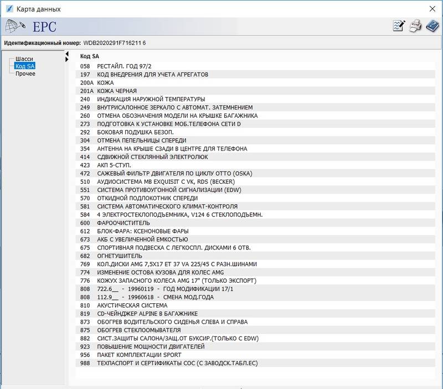The image size is (443, 389).
Task: Print the data card via printer icon
Action: click(415, 26)
